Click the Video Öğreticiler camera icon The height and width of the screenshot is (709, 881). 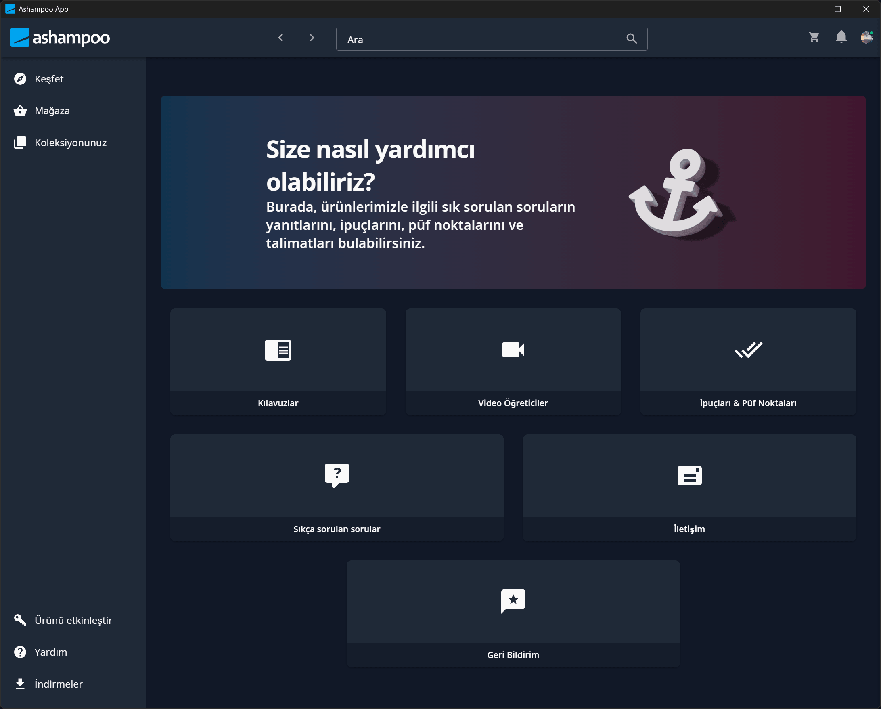pos(513,350)
